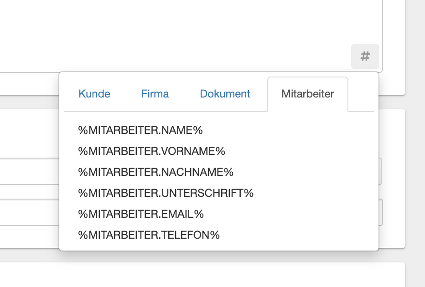Pick the %MITARBEITER.NACHNAME% placeholder
Image resolution: width=425 pixels, height=287 pixels.
tap(155, 172)
